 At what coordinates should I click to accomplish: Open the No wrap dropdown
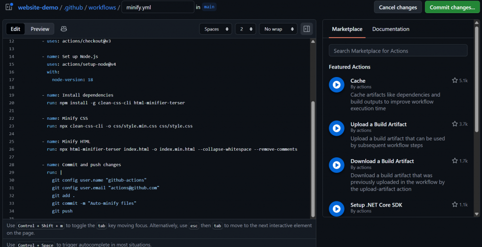pos(278,29)
